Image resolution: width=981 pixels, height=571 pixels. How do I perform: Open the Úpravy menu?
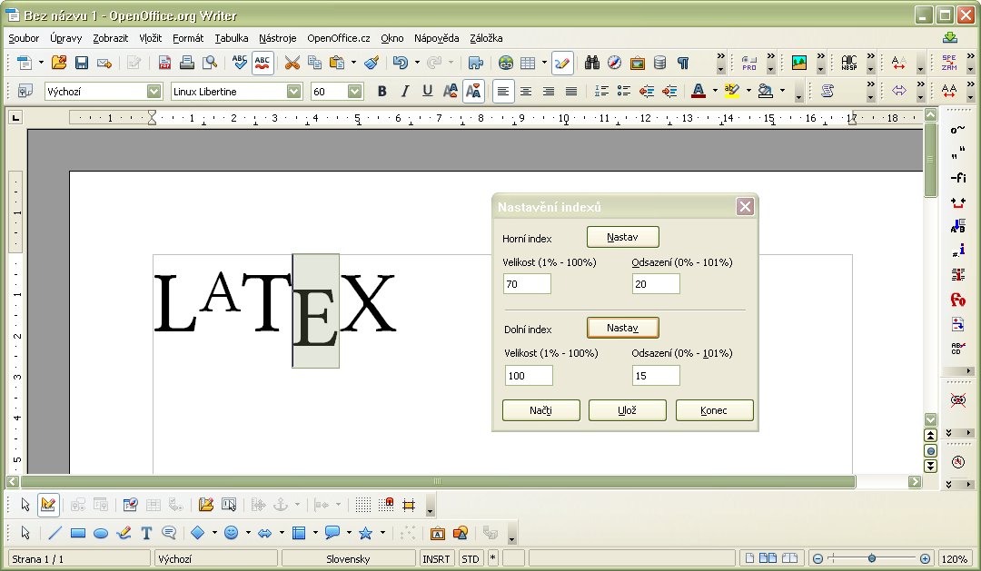coord(65,38)
